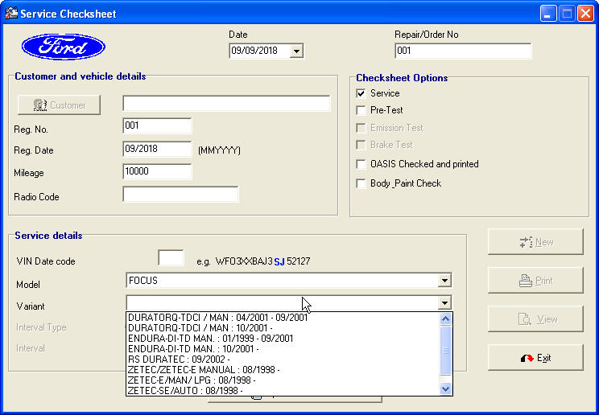Image resolution: width=599 pixels, height=415 pixels.
Task: Click the variant list scroll-up arrow
Action: click(x=445, y=318)
